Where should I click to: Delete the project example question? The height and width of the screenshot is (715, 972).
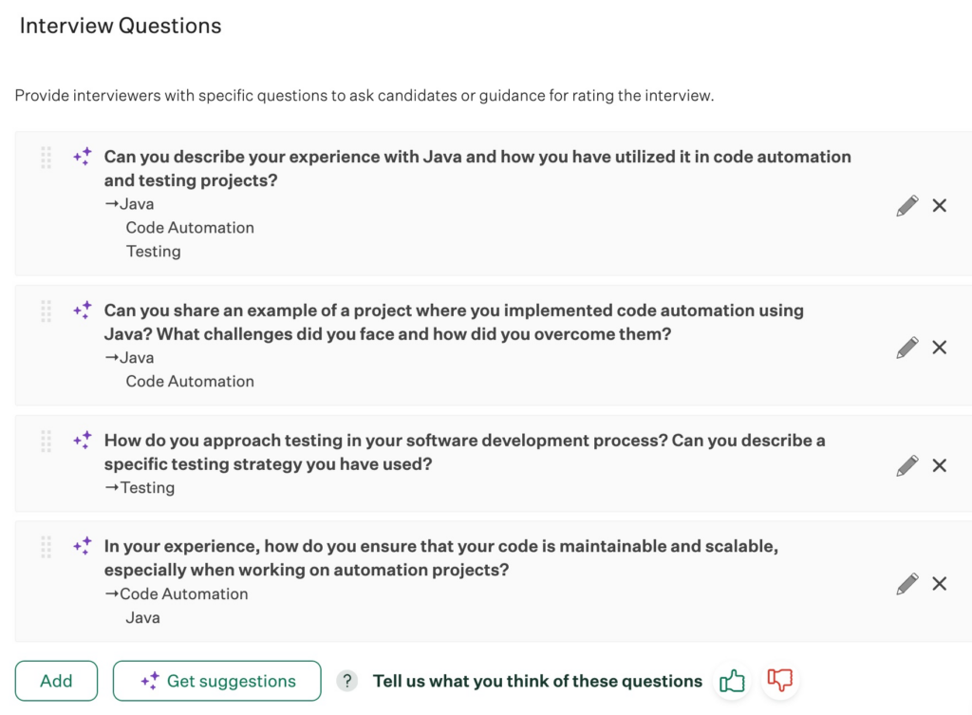pos(939,348)
